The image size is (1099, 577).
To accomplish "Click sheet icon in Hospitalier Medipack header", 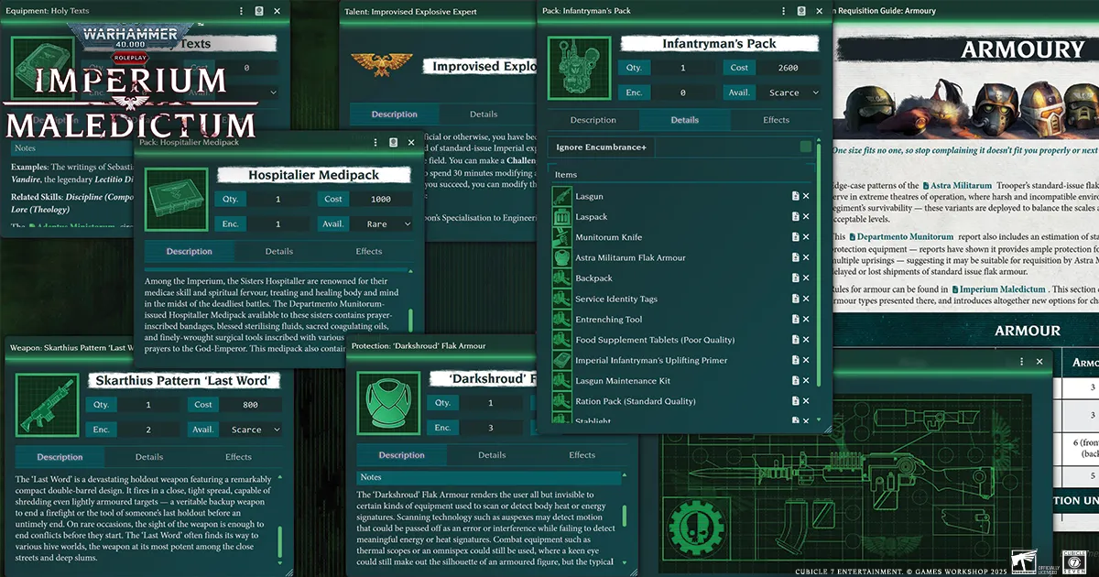I will 393,142.
